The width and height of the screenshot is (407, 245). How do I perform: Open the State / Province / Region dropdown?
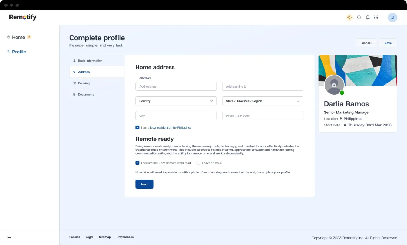[263, 101]
